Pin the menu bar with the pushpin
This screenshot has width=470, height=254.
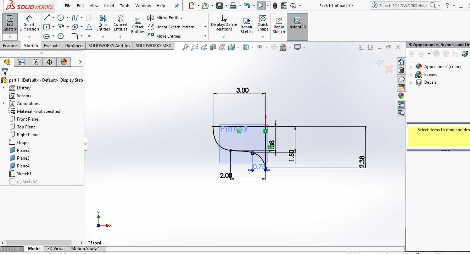[x=177, y=6]
